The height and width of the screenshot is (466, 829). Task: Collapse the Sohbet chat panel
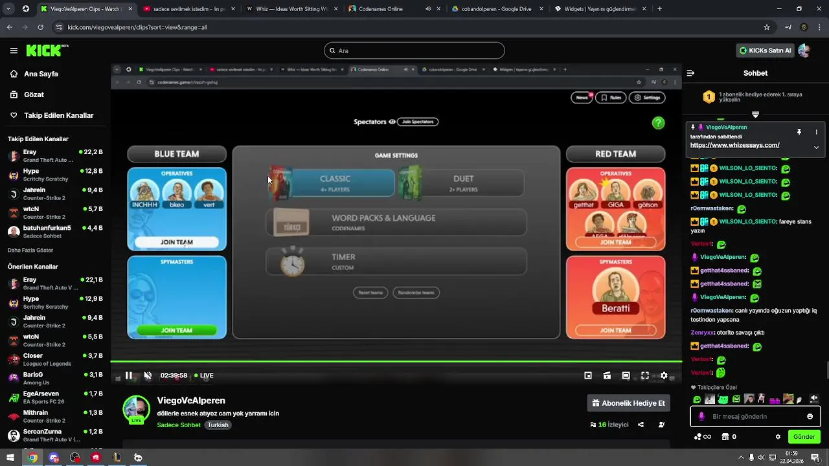[x=690, y=73]
